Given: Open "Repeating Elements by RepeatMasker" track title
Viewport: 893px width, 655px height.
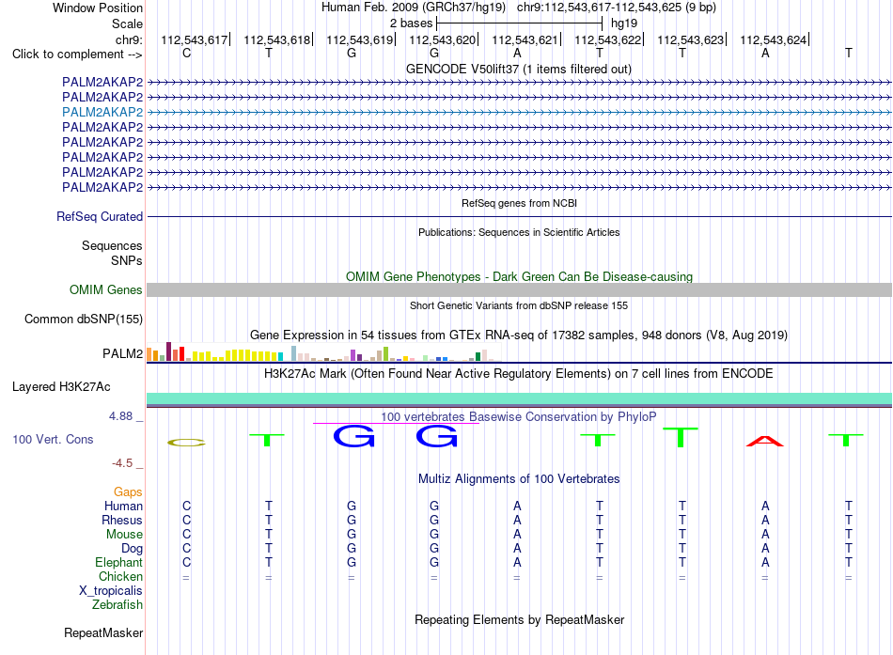Looking at the screenshot, I should pyautogui.click(x=519, y=619).
